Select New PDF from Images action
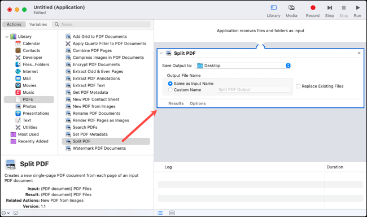This screenshot has height=217, width=367. (94, 106)
